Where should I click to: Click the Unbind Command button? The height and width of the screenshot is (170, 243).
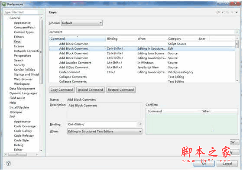(91, 90)
